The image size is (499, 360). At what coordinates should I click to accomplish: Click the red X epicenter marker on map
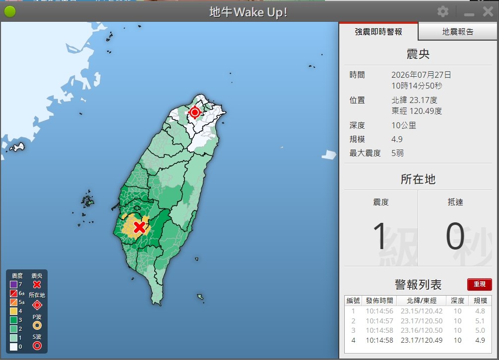point(139,227)
